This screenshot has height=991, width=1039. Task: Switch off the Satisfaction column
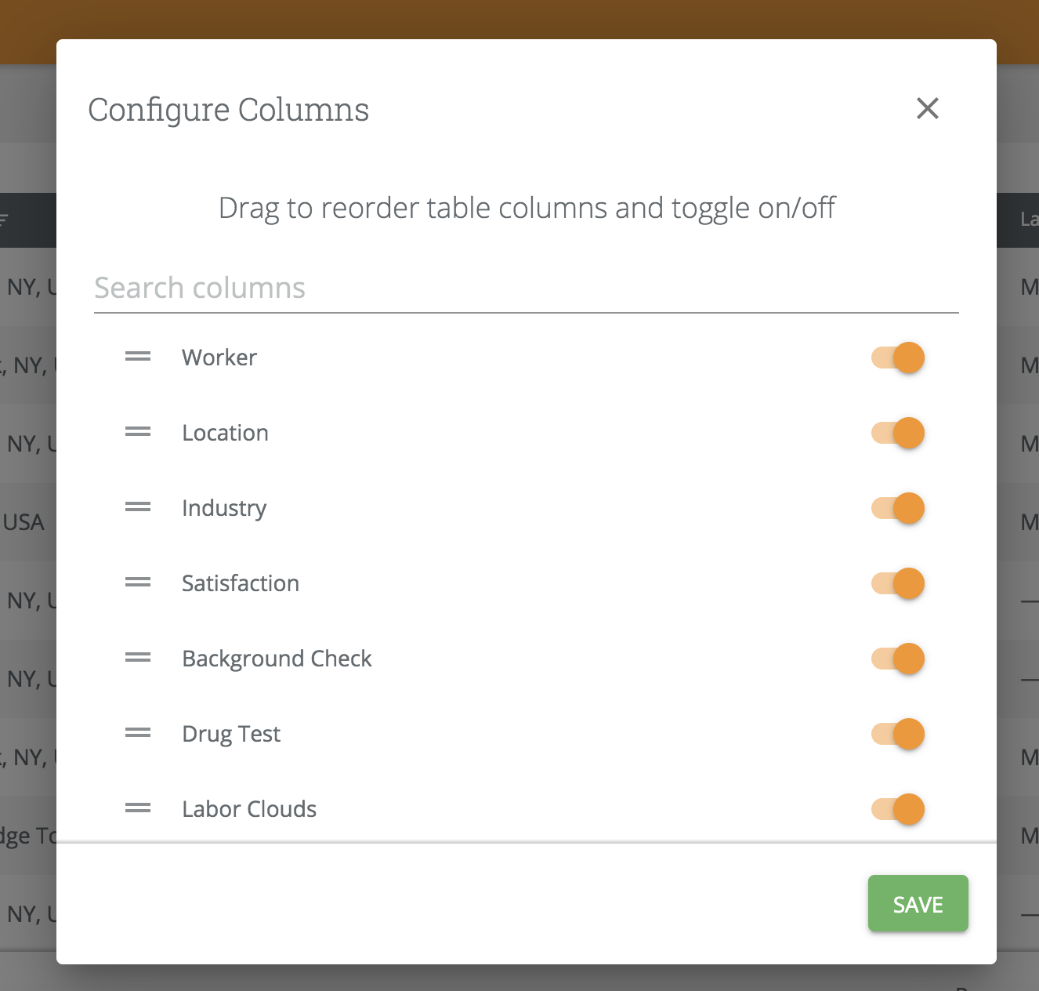[898, 583]
